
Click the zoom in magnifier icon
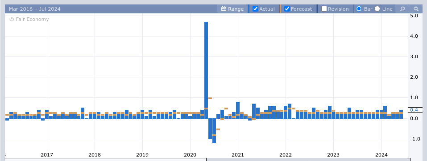pyautogui.click(x=402, y=9)
